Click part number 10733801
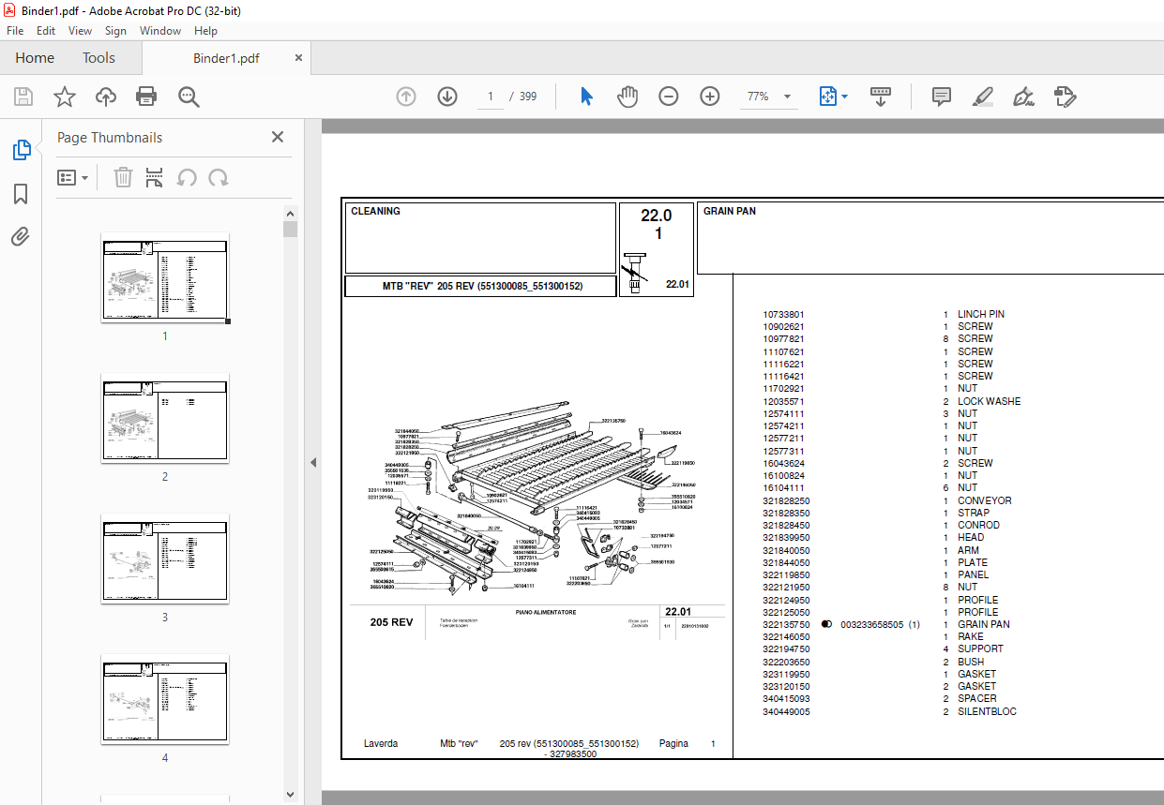This screenshot has width=1164, height=805. tap(783, 314)
